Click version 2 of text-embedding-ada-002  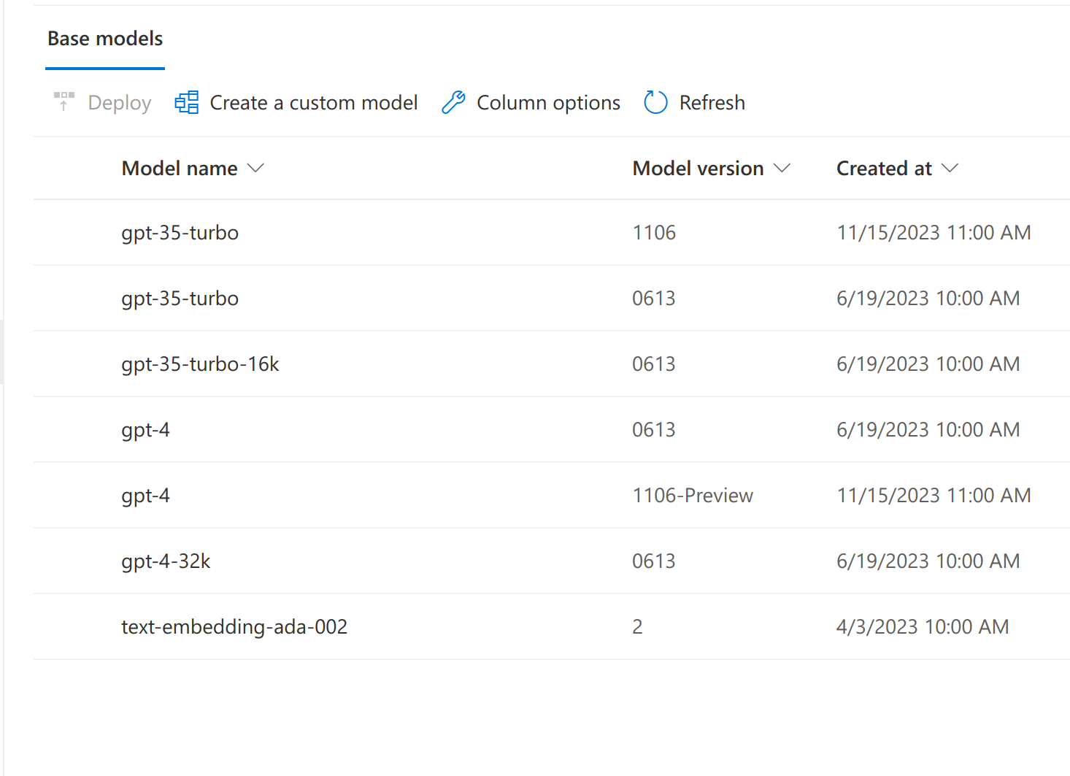(637, 627)
